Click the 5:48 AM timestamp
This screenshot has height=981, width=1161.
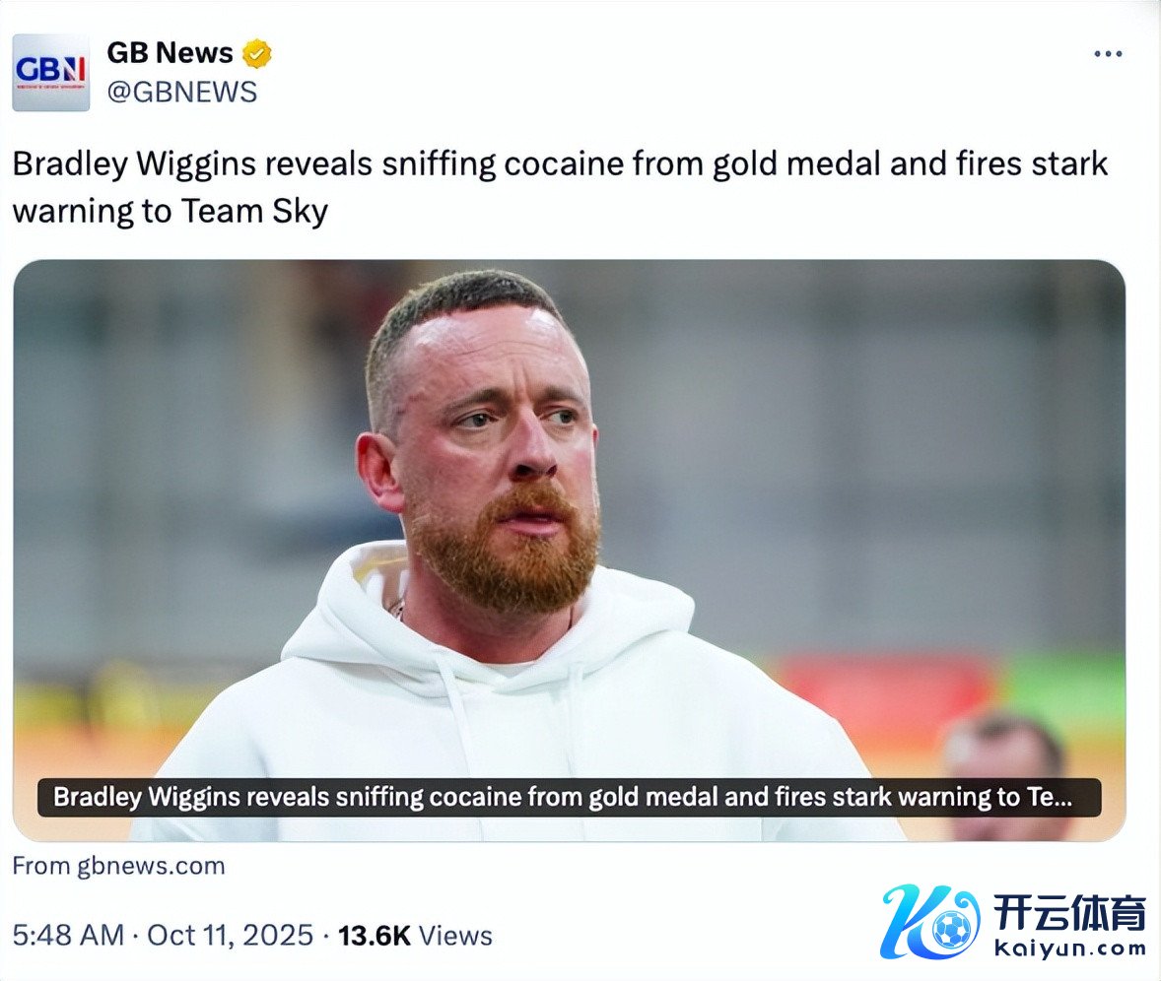click(68, 936)
